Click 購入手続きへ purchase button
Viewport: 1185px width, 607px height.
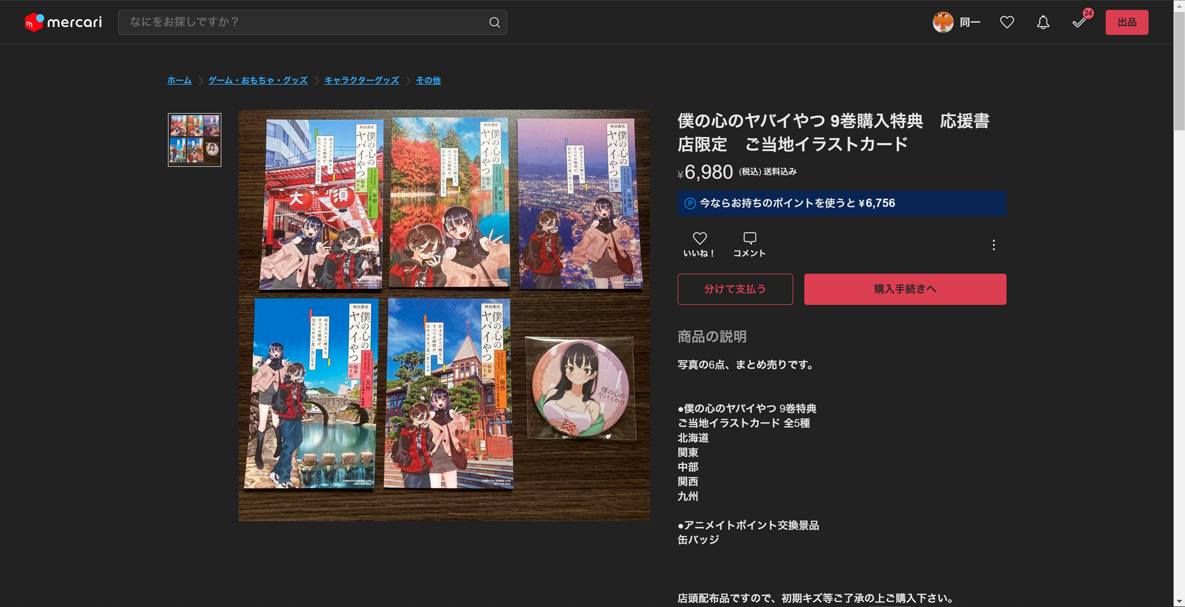click(x=904, y=289)
